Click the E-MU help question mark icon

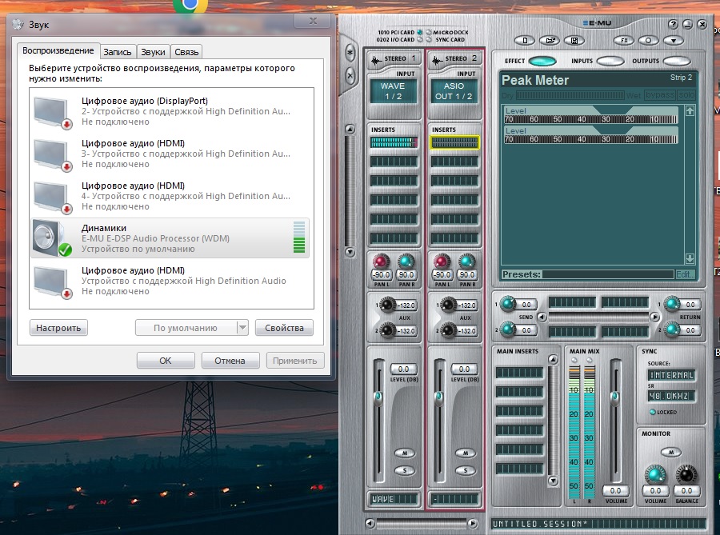[x=673, y=25]
